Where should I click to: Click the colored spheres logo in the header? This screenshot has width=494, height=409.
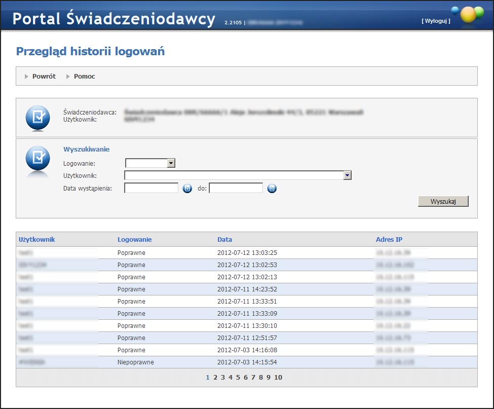(x=468, y=15)
